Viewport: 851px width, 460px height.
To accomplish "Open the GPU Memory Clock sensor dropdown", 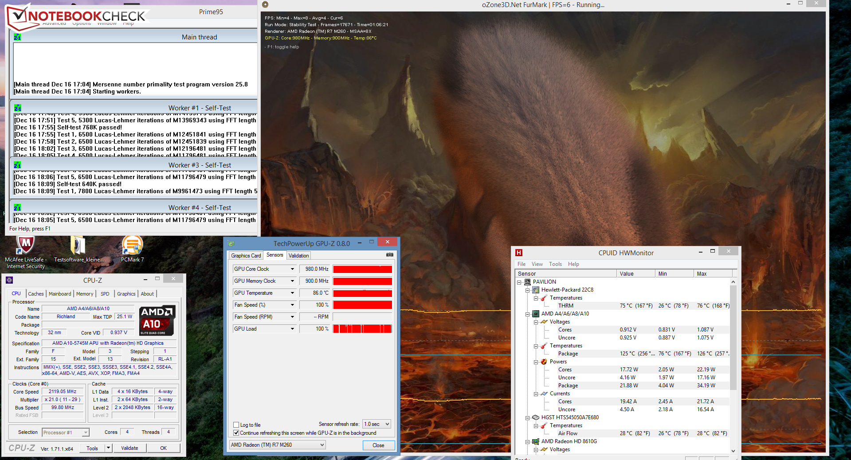I will click(x=292, y=281).
